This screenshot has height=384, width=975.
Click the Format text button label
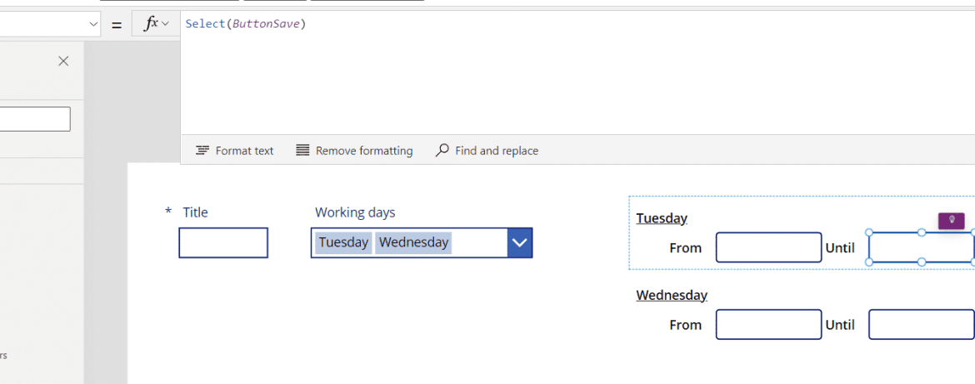point(244,151)
